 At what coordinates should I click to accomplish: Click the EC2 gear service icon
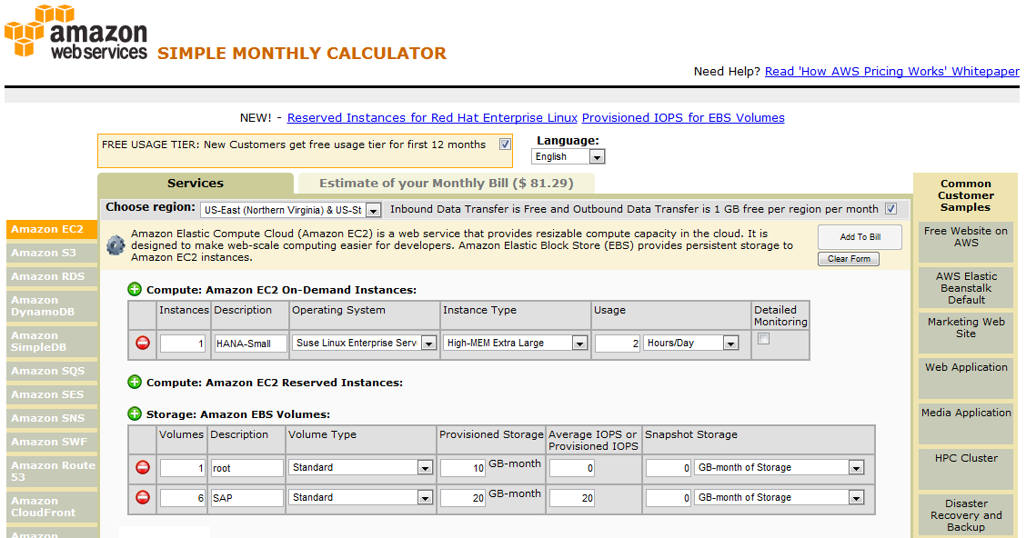coord(116,245)
